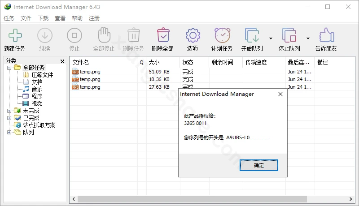Maximize the Internet Download Manager window
The image size is (359, 206).
pos(328,7)
